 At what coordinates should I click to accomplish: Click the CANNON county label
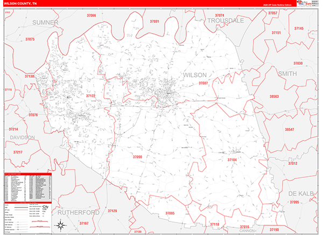247,231
